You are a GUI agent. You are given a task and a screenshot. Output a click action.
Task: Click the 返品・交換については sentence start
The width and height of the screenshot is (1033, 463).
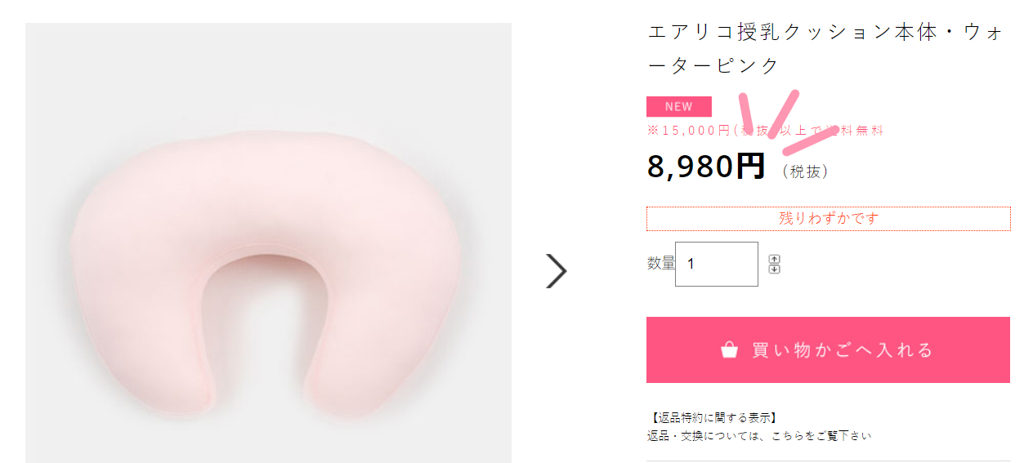click(704, 436)
